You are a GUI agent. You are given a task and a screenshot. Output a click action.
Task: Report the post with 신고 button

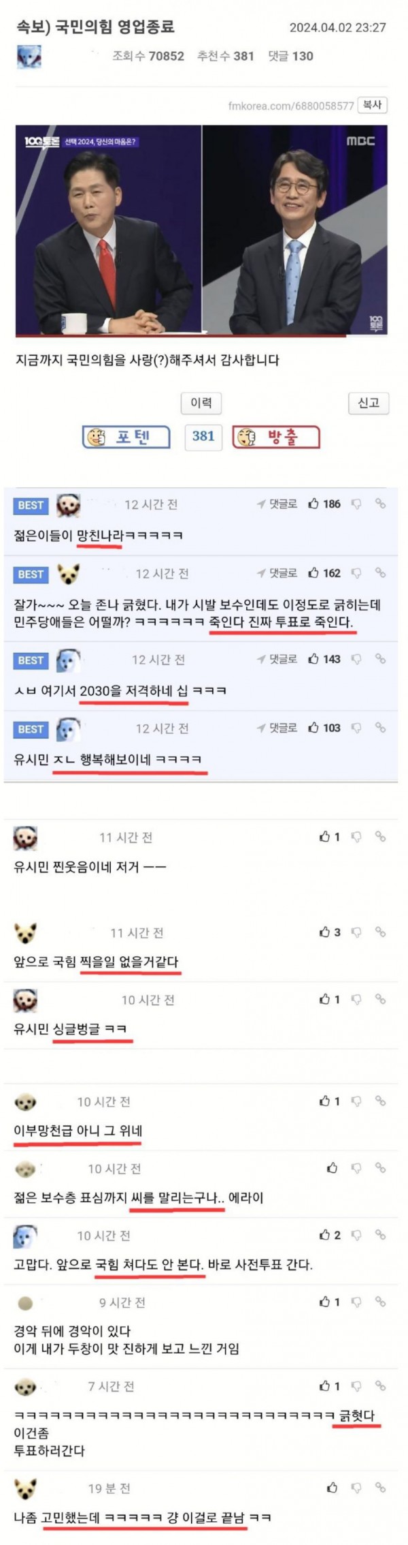point(369,403)
